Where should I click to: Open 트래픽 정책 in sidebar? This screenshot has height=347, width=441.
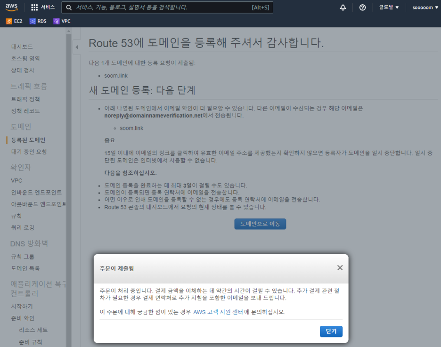[25, 99]
